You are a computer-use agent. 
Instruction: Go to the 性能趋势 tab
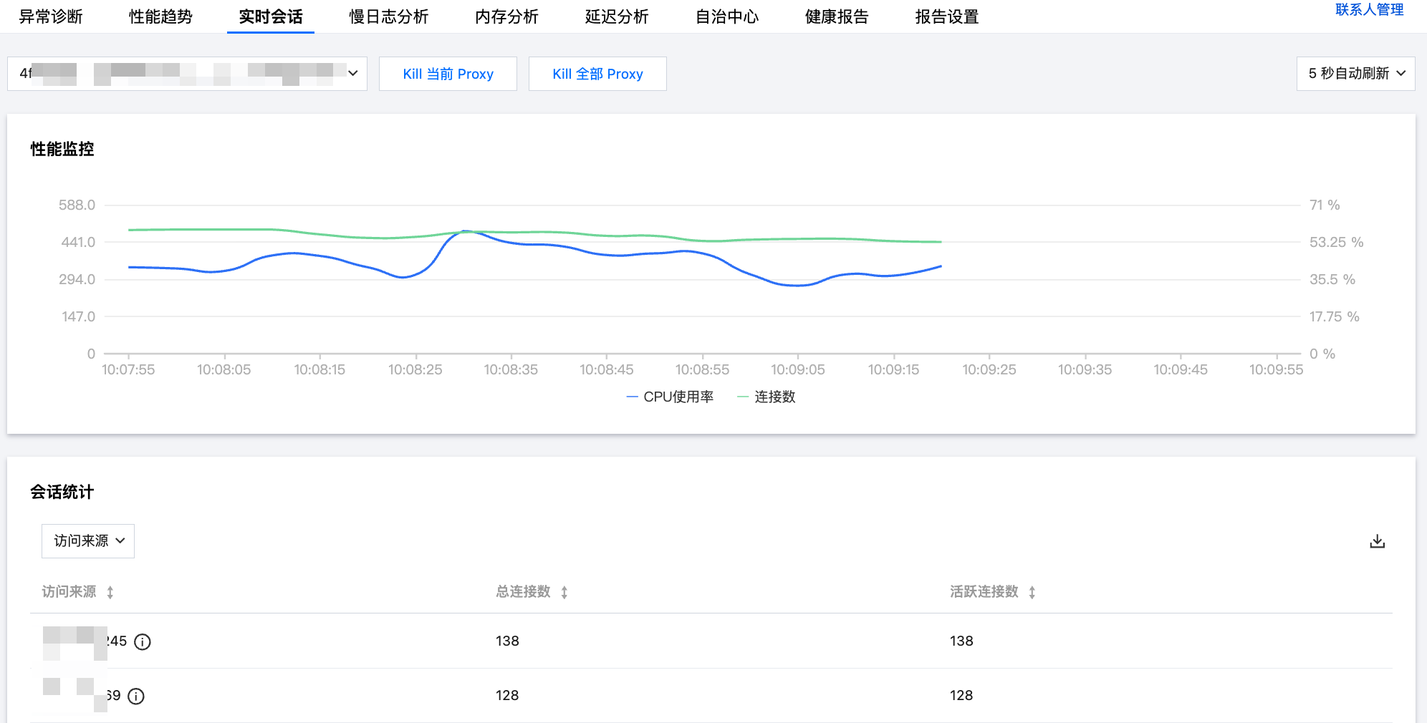pos(160,16)
